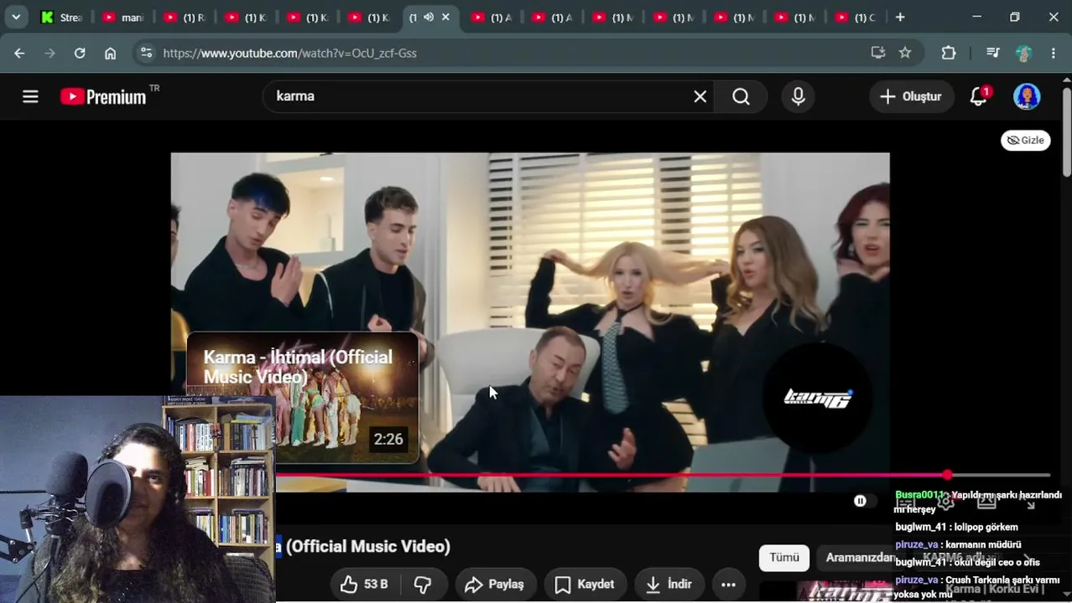Open the browser extensions puzzle icon
1072x603 pixels.
pos(949,53)
